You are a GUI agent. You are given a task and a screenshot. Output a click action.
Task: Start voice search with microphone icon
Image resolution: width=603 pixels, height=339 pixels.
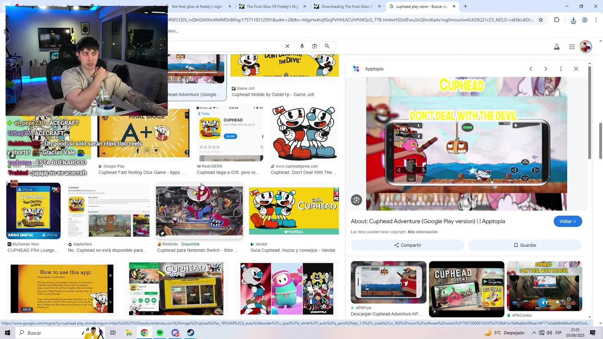(302, 46)
